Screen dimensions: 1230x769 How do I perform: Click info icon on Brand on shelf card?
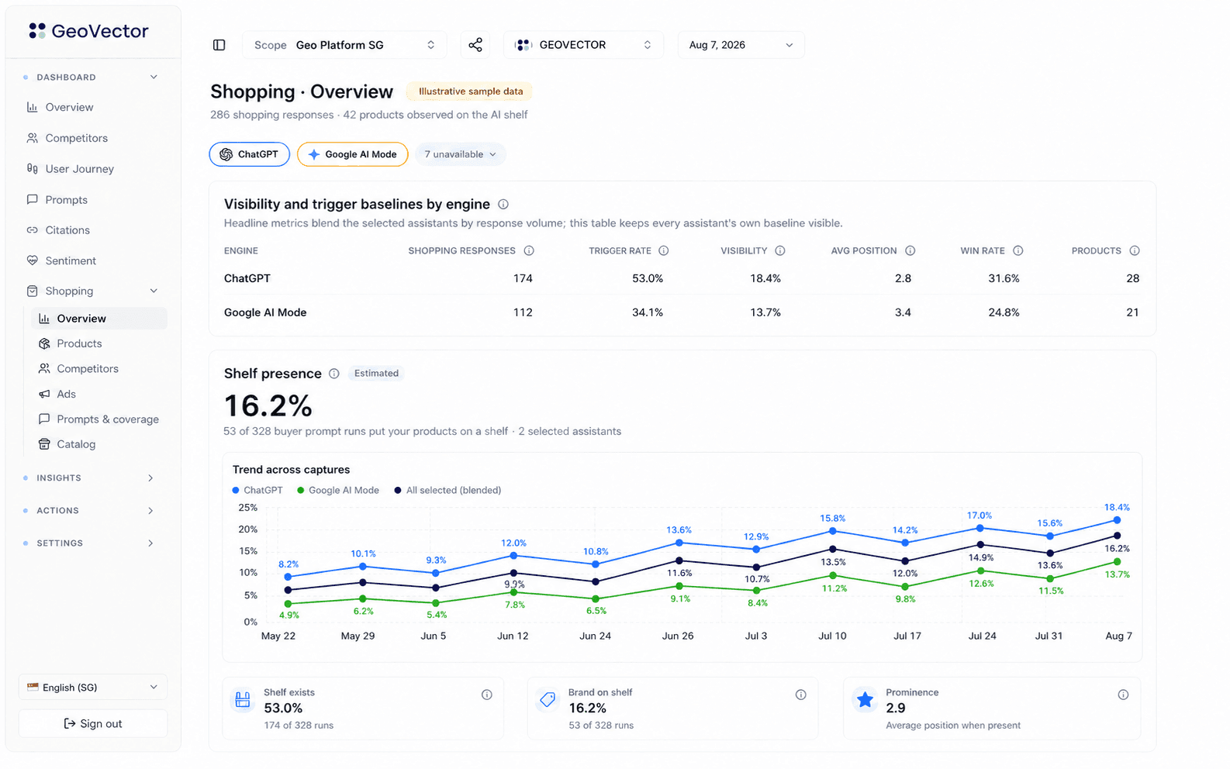point(801,695)
